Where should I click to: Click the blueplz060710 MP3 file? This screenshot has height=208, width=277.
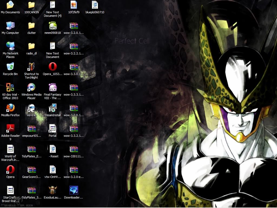point(95,5)
